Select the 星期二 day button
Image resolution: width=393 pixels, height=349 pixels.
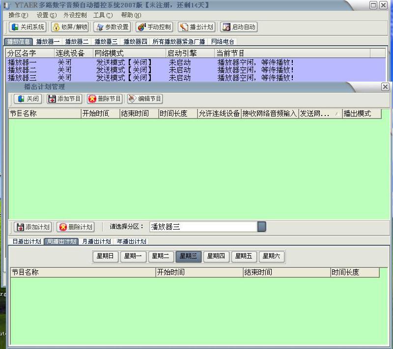coord(161,256)
